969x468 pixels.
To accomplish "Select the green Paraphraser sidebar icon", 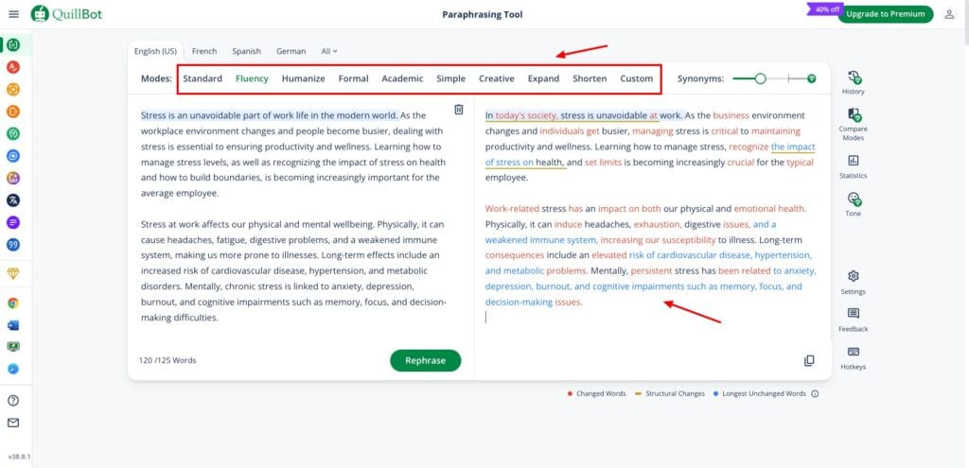I will point(13,44).
